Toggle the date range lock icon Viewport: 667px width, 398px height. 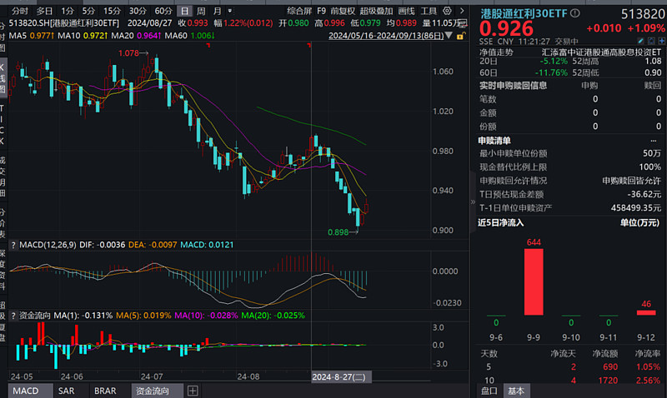click(461, 36)
